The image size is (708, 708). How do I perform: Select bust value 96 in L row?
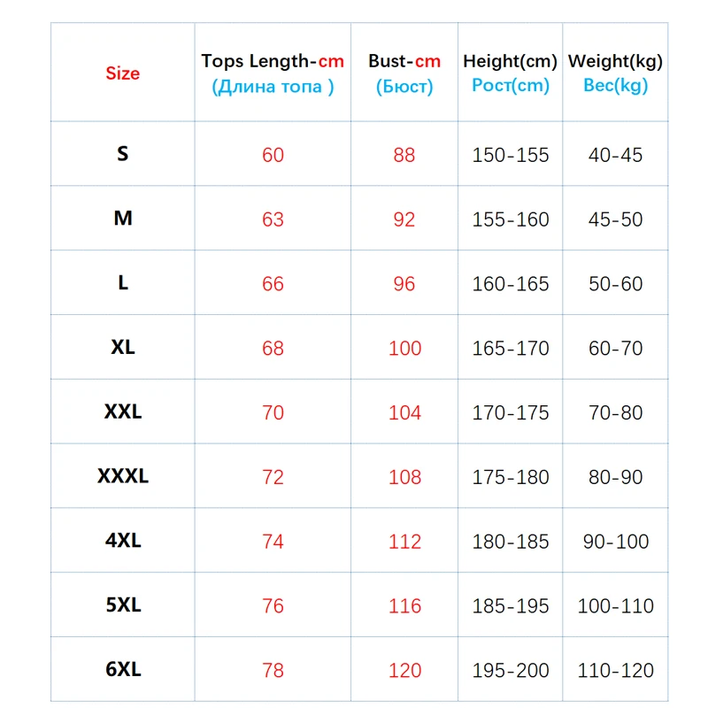pos(404,284)
